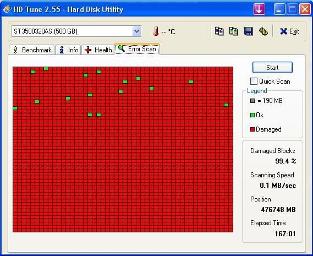Image resolution: width=313 pixels, height=256 pixels.
Task: Click the thermometer temperature indicator
Action: point(156,31)
